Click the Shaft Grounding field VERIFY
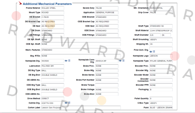195x113 pixels. pos(161,40)
